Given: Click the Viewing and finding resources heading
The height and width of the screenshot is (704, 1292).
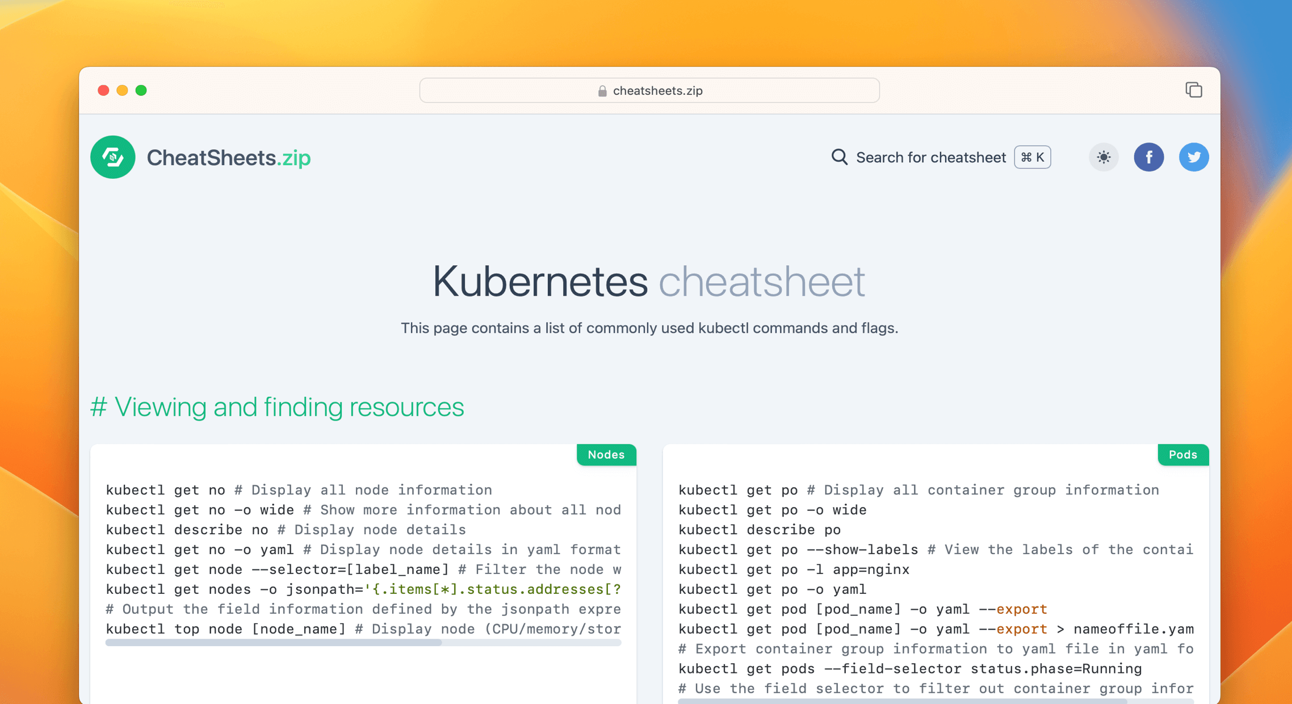Looking at the screenshot, I should [x=277, y=407].
